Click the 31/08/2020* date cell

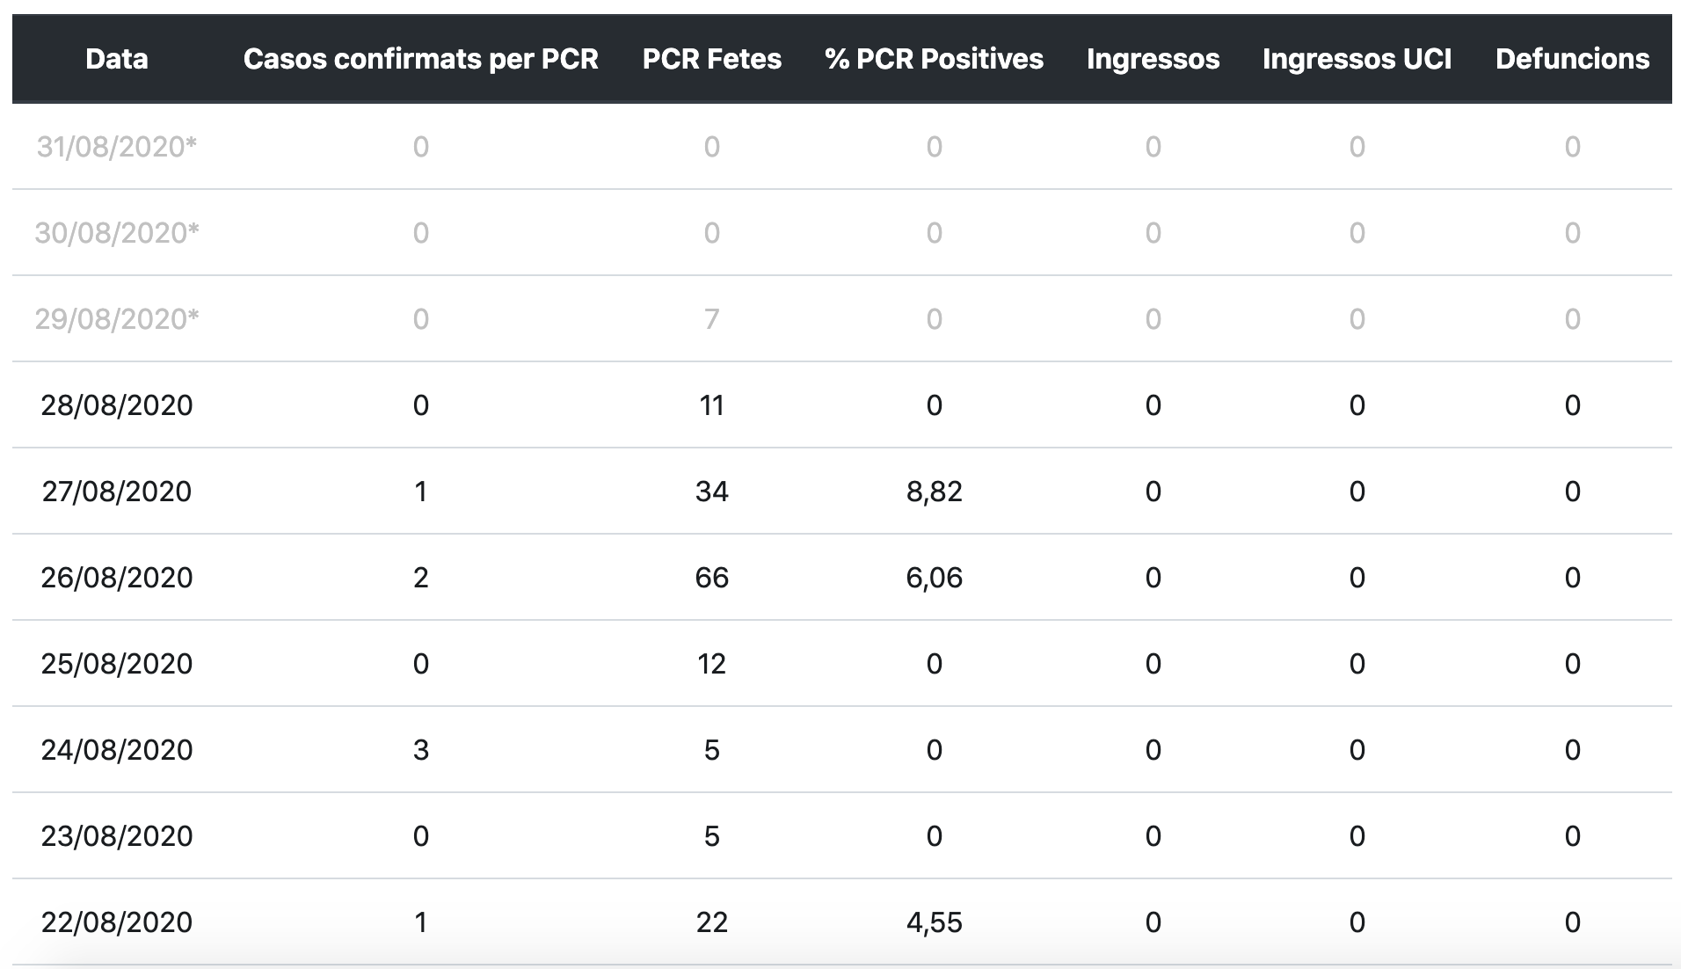(x=117, y=146)
